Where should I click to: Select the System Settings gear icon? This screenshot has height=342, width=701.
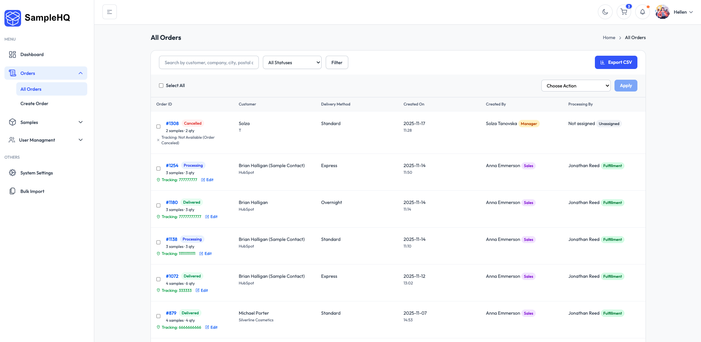tap(12, 173)
